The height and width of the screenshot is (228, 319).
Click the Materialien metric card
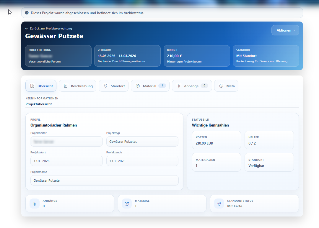pyautogui.click(x=217, y=162)
